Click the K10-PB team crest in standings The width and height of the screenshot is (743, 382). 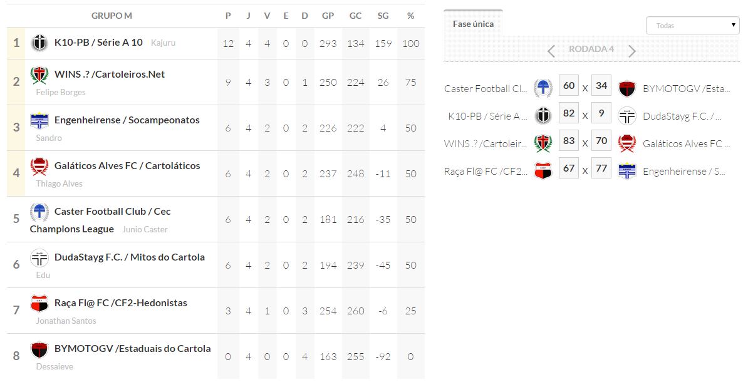(39, 43)
